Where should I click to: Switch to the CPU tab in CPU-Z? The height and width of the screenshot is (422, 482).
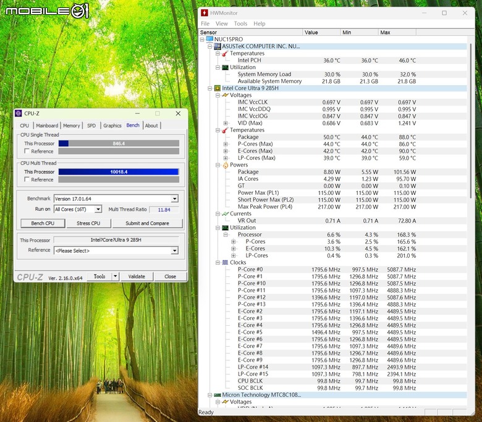coord(25,125)
